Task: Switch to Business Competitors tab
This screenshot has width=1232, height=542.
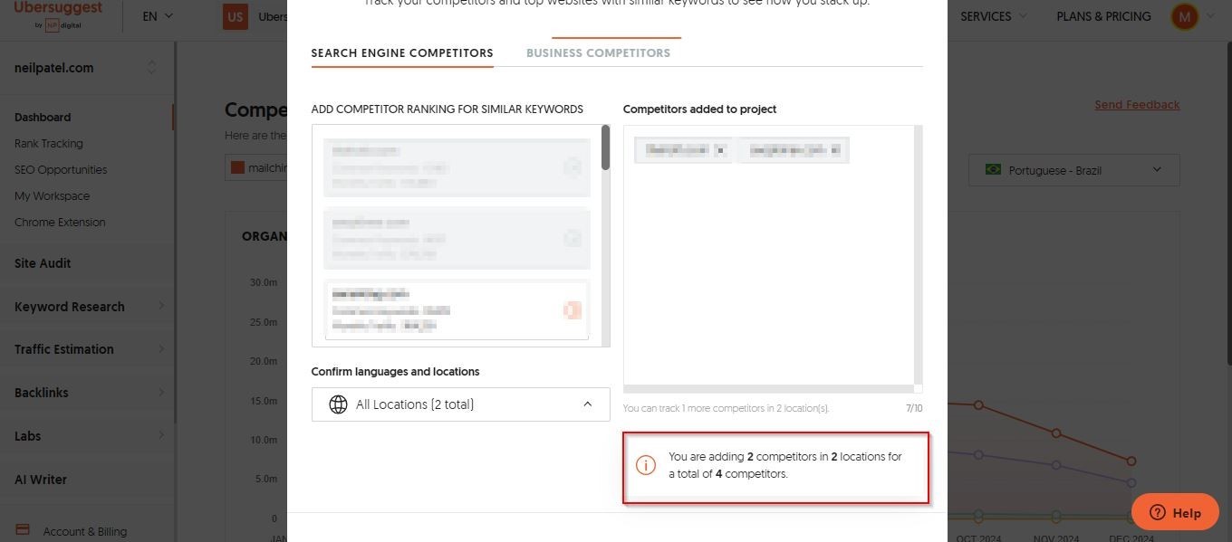Action: click(x=598, y=52)
